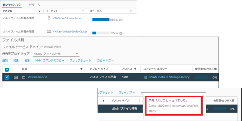Click the 0% usage bar for VxRail-smb01
This screenshot has width=242, height=121.
coord(201,77)
